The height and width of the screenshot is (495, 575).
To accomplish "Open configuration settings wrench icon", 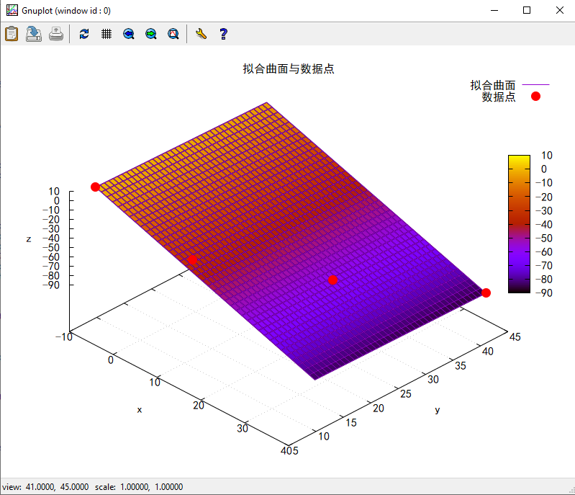I will click(201, 34).
